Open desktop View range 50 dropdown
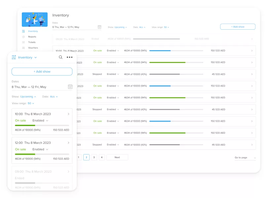This screenshot has width=268, height=198. pyautogui.click(x=166, y=27)
